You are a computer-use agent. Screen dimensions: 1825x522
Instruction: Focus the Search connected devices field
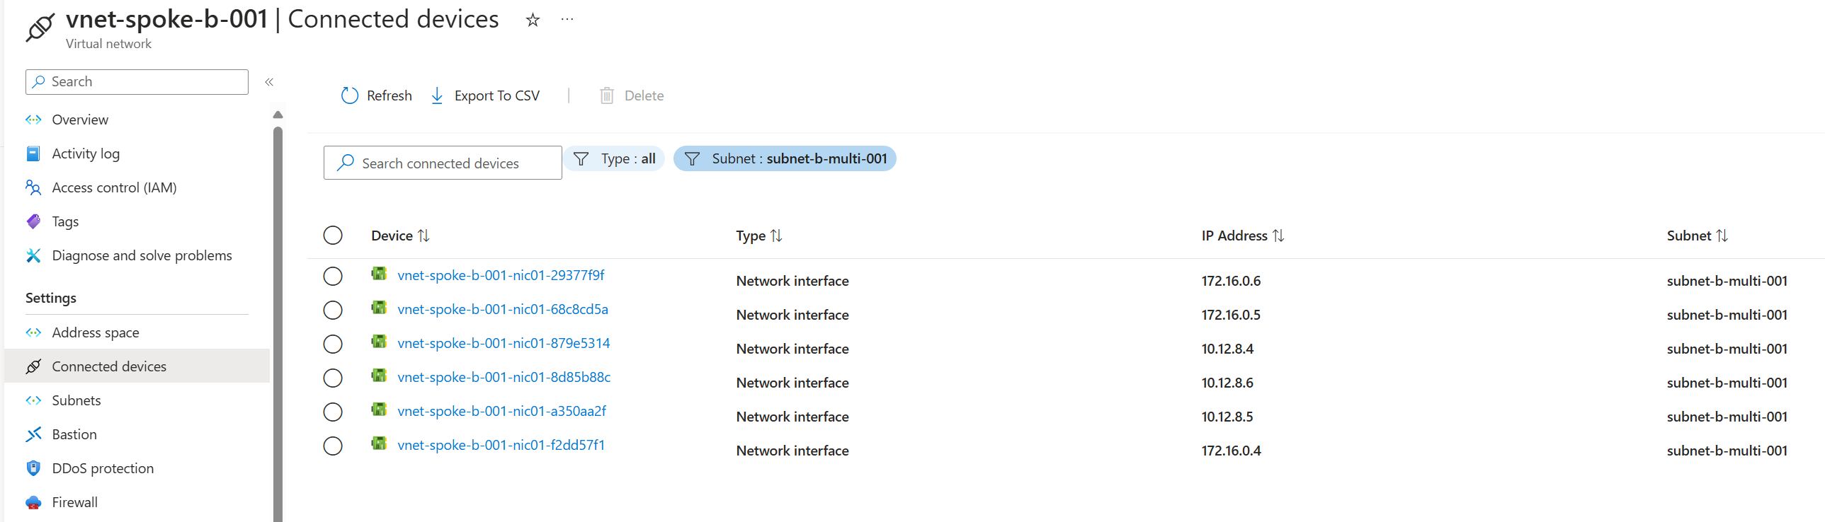pyautogui.click(x=443, y=163)
